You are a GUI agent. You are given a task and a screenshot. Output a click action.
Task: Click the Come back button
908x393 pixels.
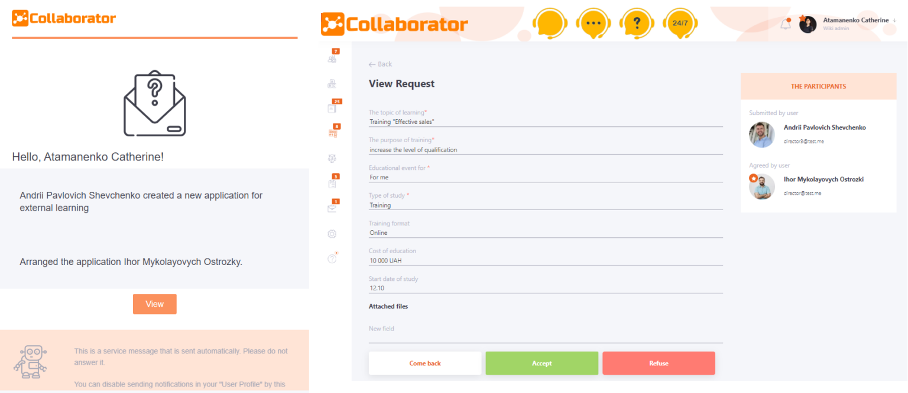pos(424,363)
